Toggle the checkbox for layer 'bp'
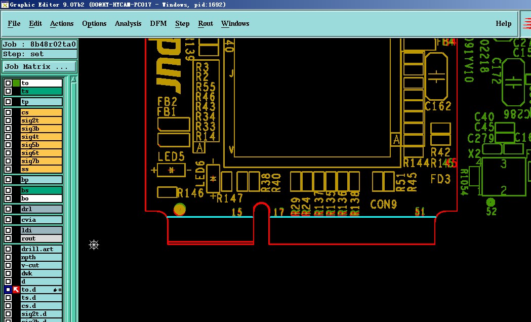Screen dimensions: 531x322 [8, 180]
